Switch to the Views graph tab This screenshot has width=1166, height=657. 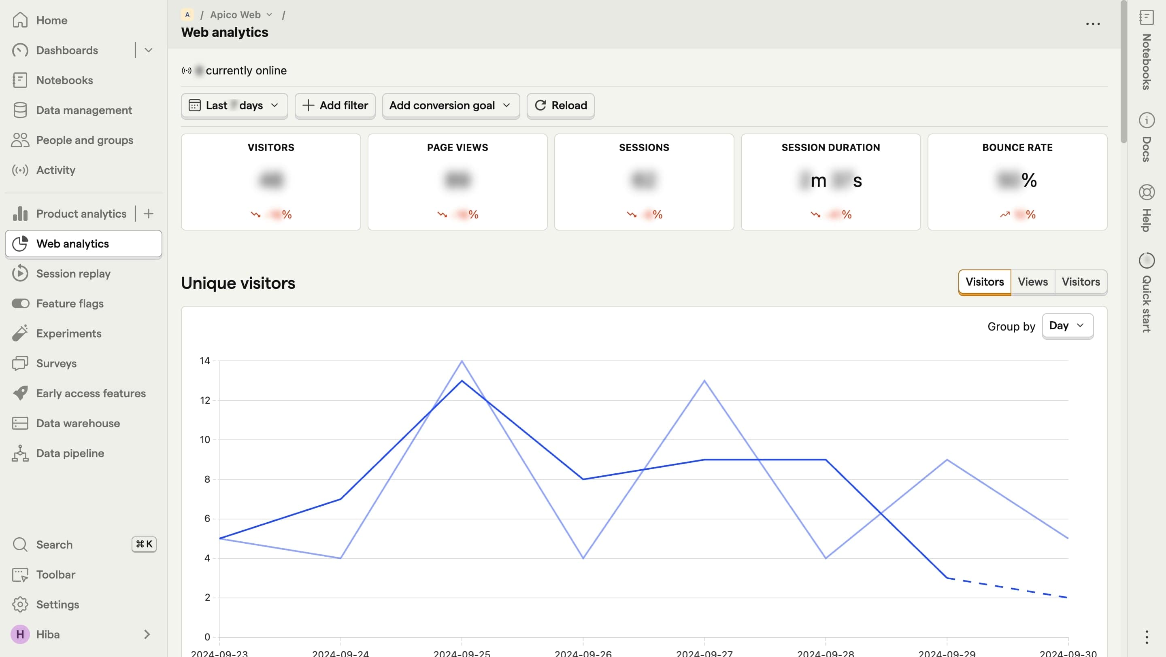(x=1033, y=282)
